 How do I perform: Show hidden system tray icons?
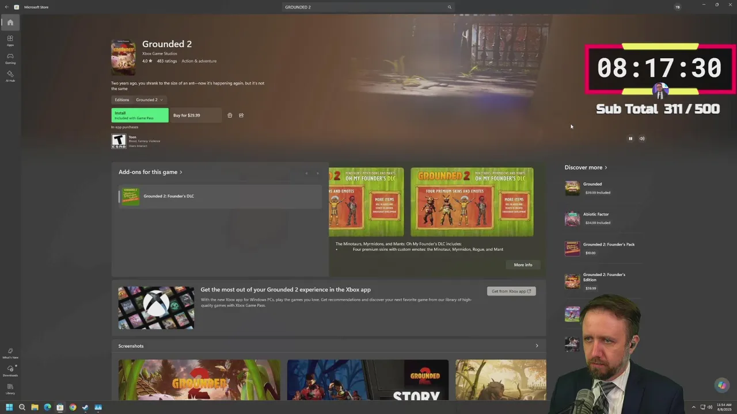click(x=693, y=407)
